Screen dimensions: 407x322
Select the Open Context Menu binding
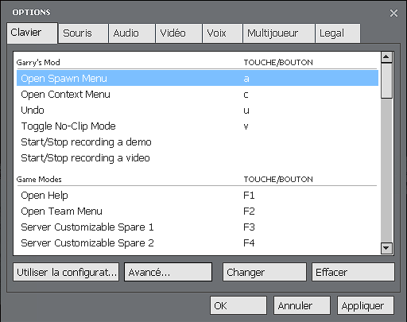pyautogui.click(x=197, y=95)
